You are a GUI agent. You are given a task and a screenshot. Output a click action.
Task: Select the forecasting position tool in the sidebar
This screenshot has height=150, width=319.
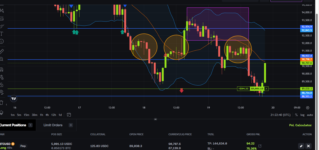tap(2, 19)
